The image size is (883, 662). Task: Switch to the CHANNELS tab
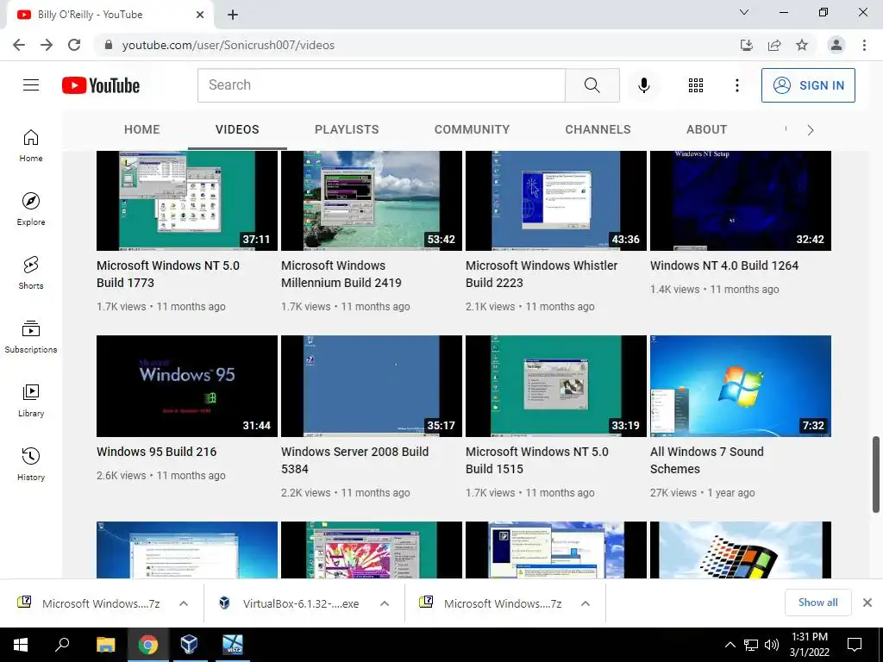click(x=598, y=129)
